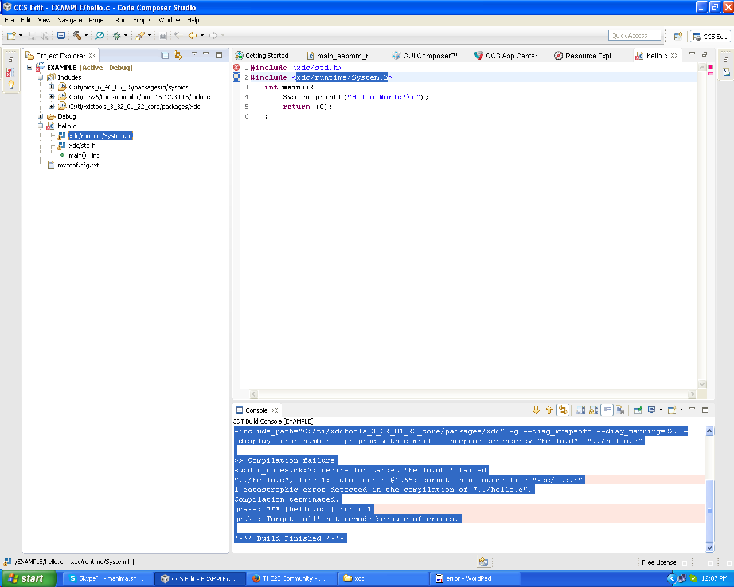This screenshot has height=587, width=734.
Task: Click the Build hammer icon in toolbar
Action: 77,36
